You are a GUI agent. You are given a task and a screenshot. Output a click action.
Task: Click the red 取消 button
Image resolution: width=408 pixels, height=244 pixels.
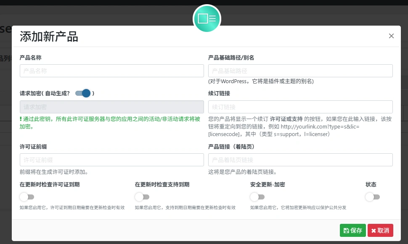coord(380,230)
